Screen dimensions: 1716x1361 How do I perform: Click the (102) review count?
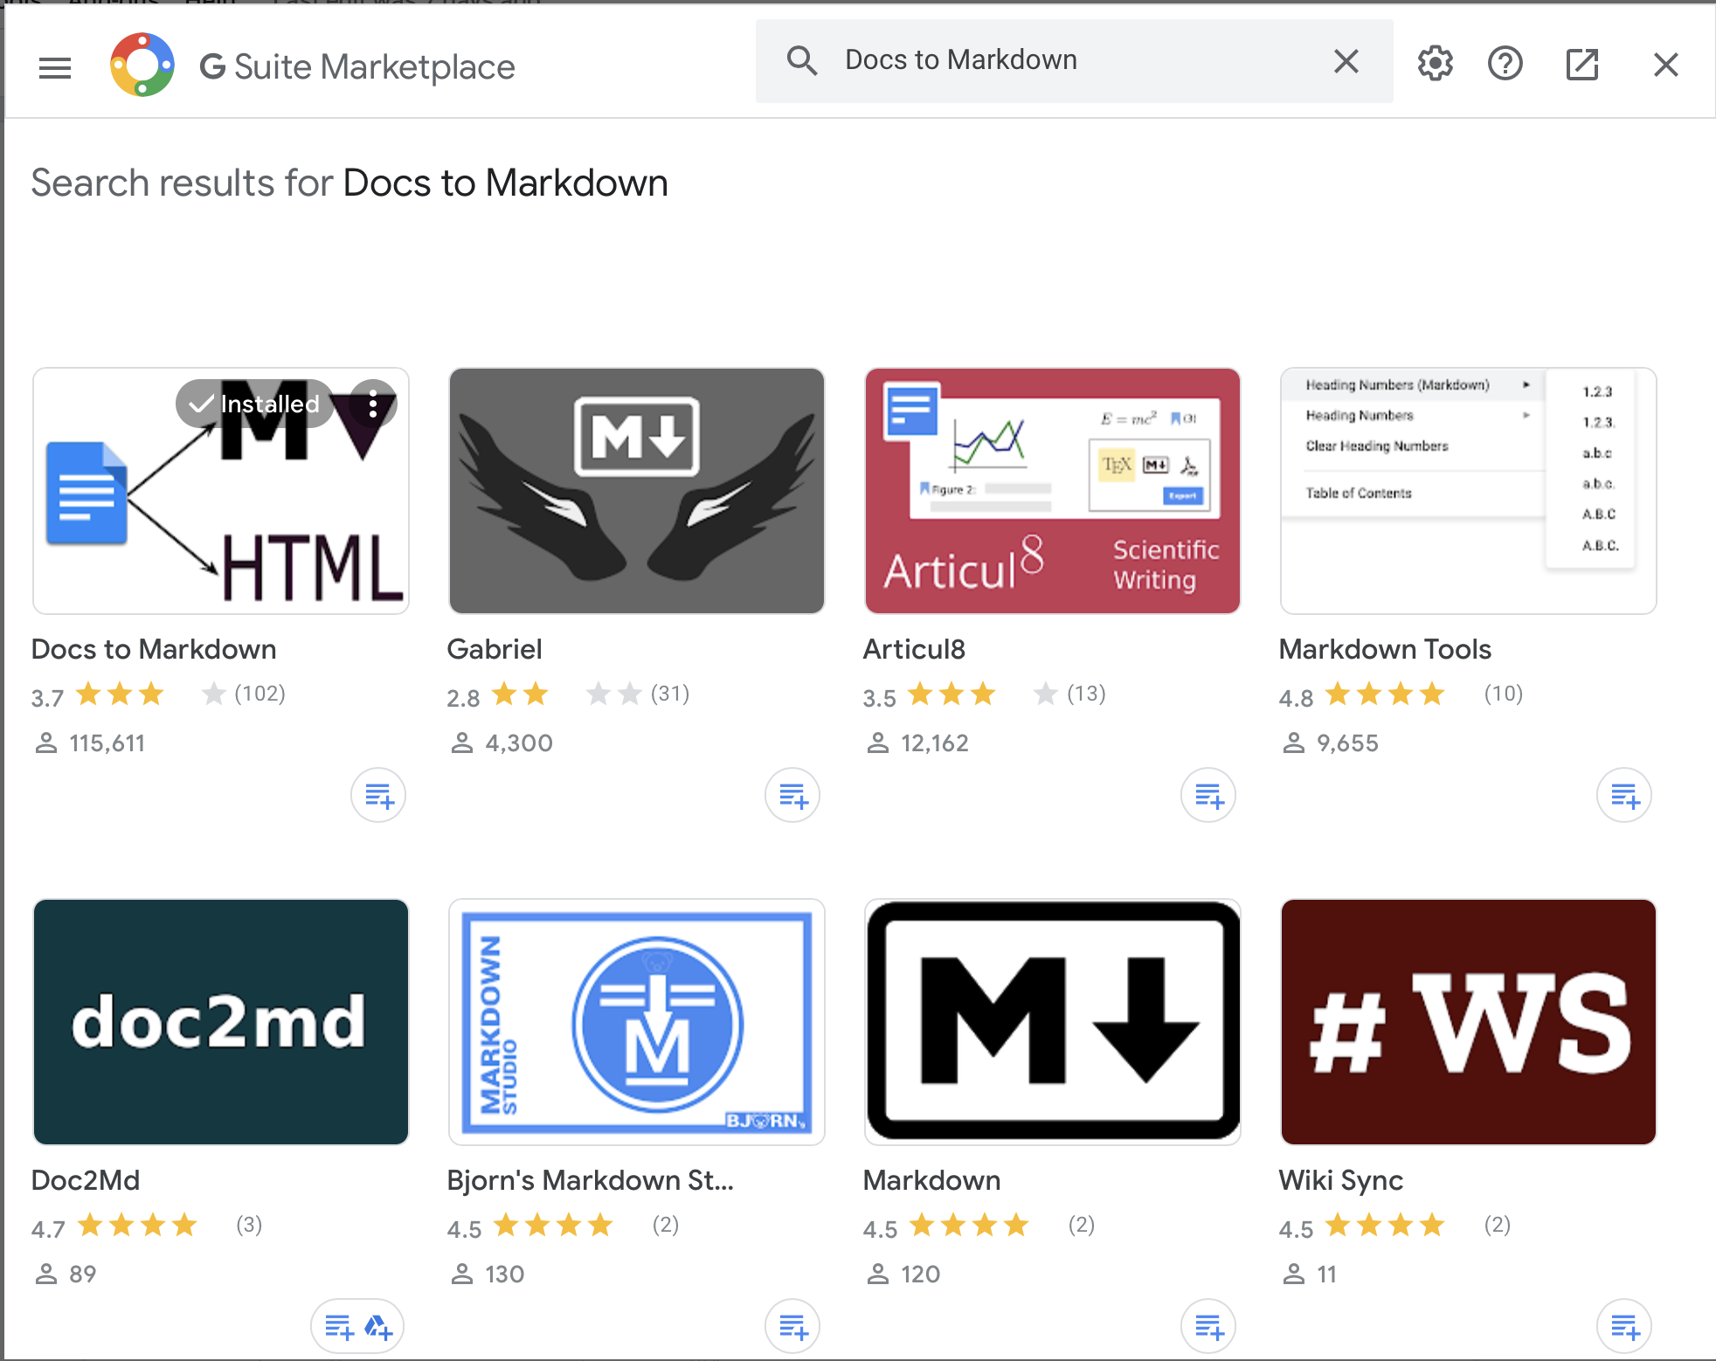tap(260, 694)
